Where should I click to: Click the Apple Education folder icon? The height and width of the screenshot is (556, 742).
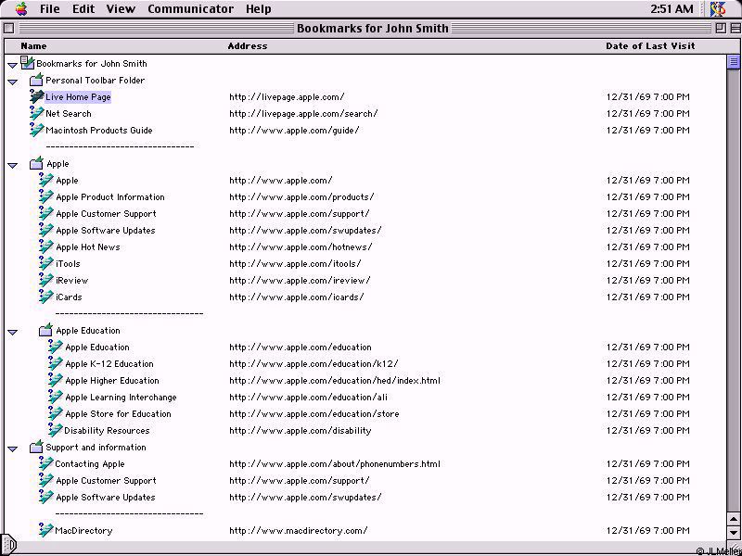[45, 330]
